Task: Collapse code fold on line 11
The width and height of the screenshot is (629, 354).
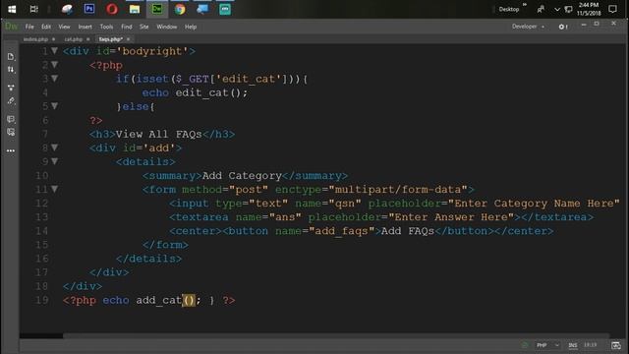Action: [55, 189]
